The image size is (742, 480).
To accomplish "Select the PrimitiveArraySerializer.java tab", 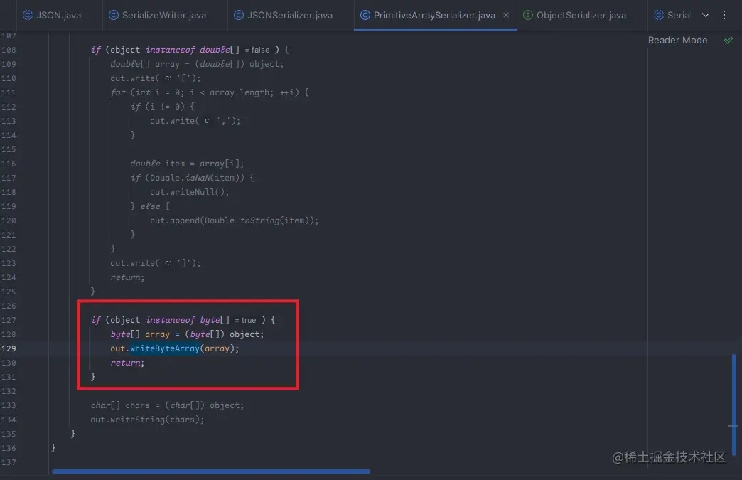I will 434,15.
